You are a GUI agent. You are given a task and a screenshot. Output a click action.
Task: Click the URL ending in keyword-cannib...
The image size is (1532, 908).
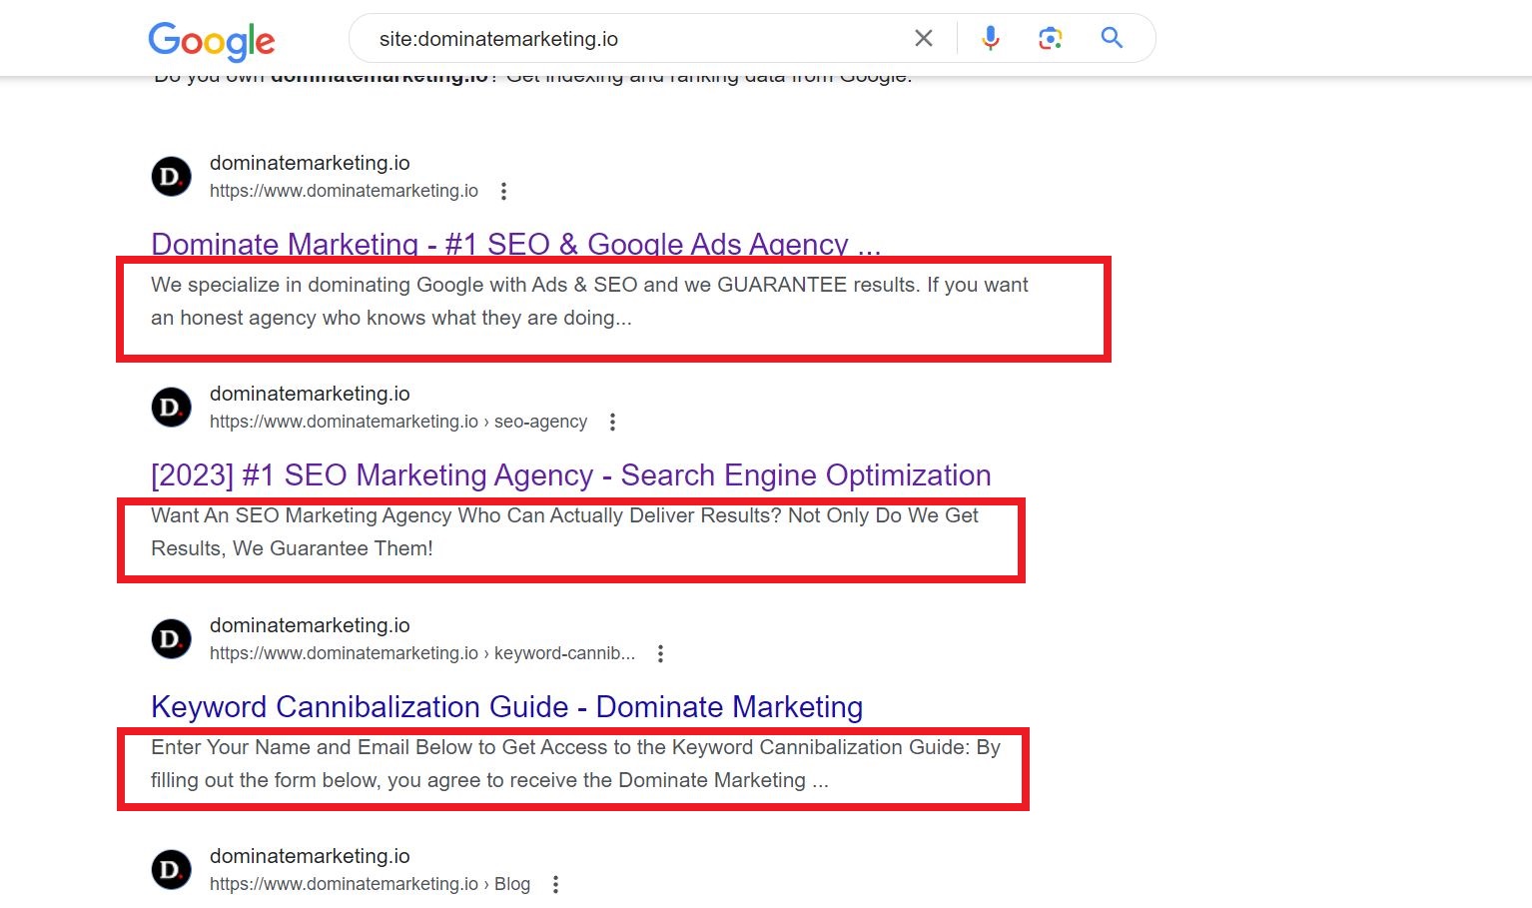click(422, 653)
